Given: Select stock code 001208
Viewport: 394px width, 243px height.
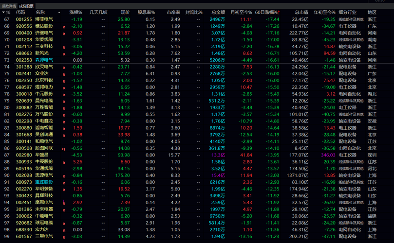Looking at the screenshot, I should [24, 40].
